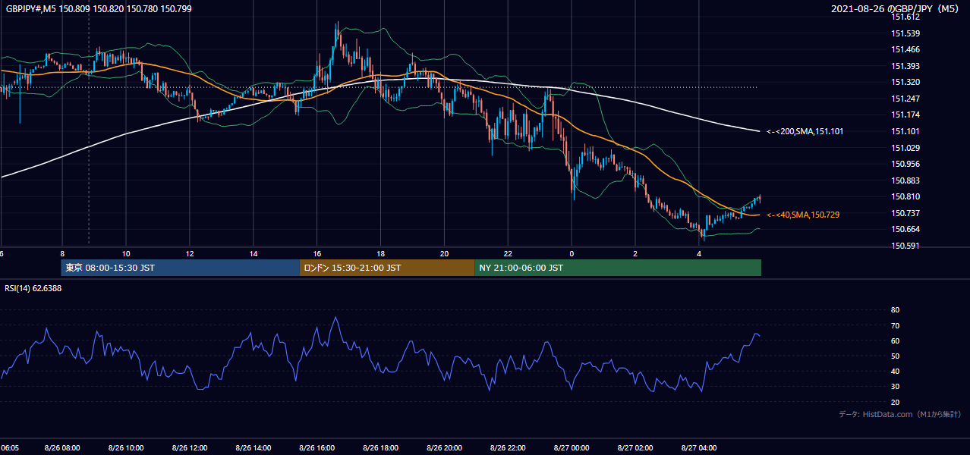
Task: Click the time axis label 8/26 14:00
Action: pyautogui.click(x=253, y=448)
